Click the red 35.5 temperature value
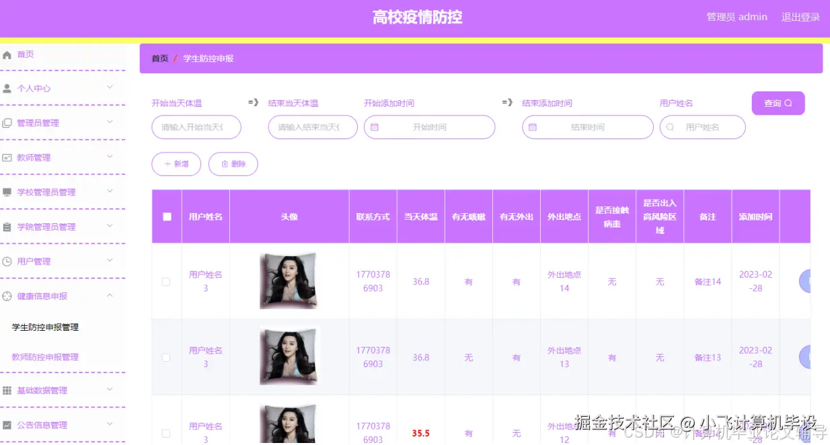Viewport: 830px width, 445px height. coord(421,434)
